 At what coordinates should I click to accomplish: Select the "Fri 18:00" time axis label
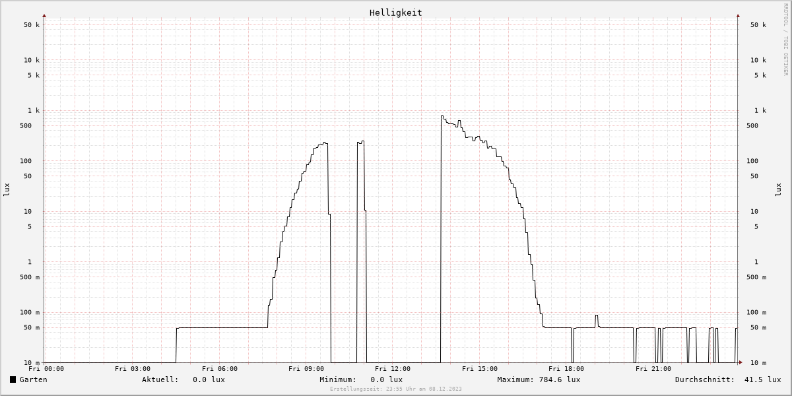tap(566, 369)
